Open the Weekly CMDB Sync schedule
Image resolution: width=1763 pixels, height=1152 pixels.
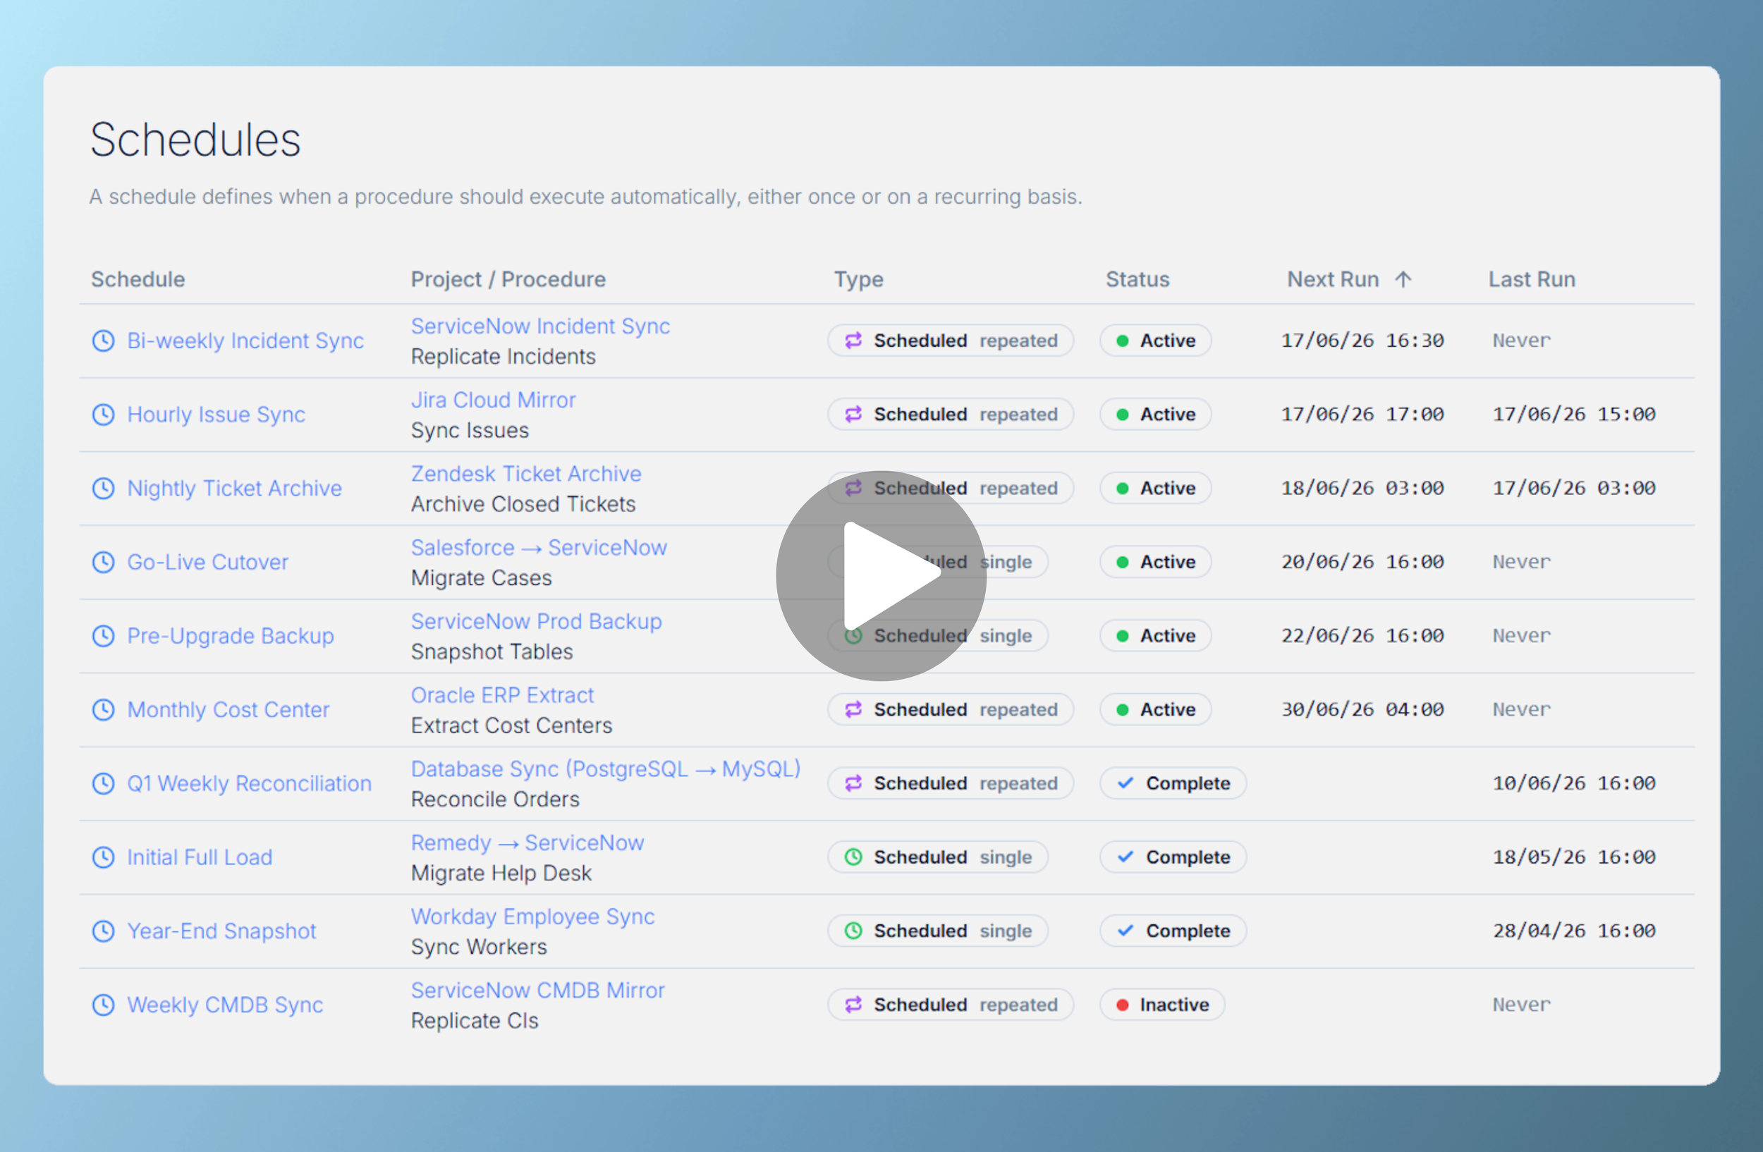pos(225,1005)
